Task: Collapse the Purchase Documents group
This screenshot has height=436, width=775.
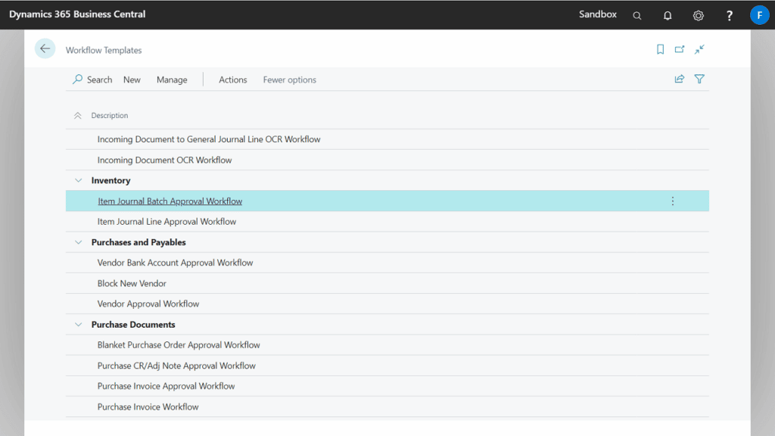Action: [78, 325]
